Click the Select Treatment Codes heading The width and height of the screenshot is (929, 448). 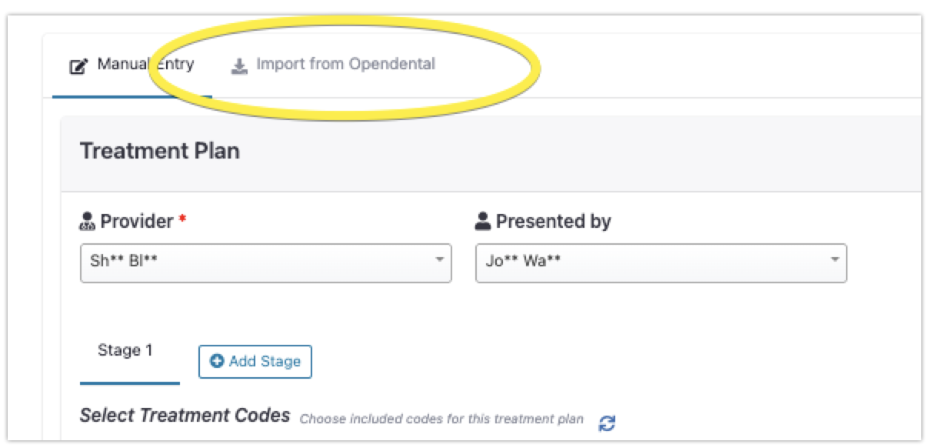pos(185,416)
